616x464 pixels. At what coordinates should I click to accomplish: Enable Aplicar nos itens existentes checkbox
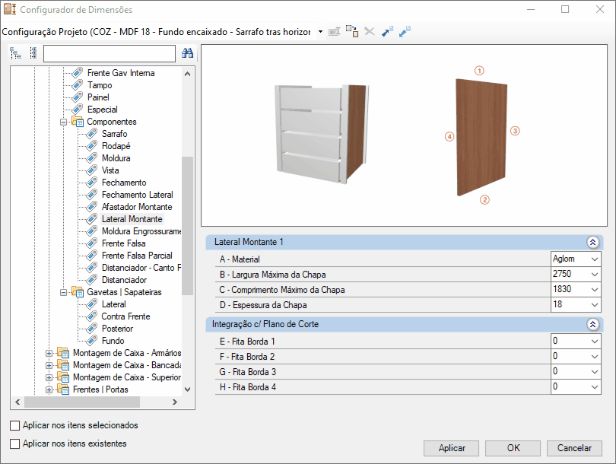tap(15, 443)
